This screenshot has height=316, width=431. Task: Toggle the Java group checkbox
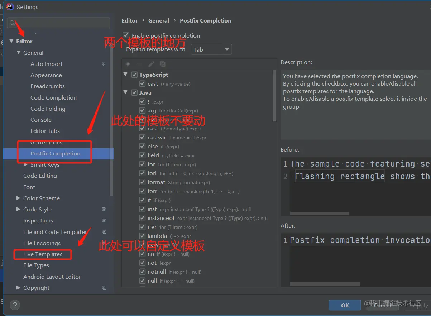134,92
